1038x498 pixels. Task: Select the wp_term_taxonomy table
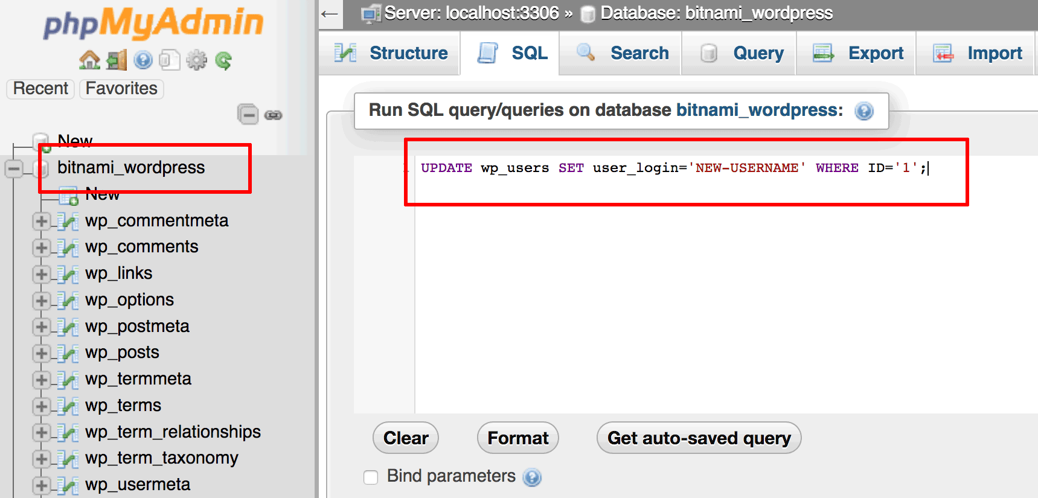[162, 458]
